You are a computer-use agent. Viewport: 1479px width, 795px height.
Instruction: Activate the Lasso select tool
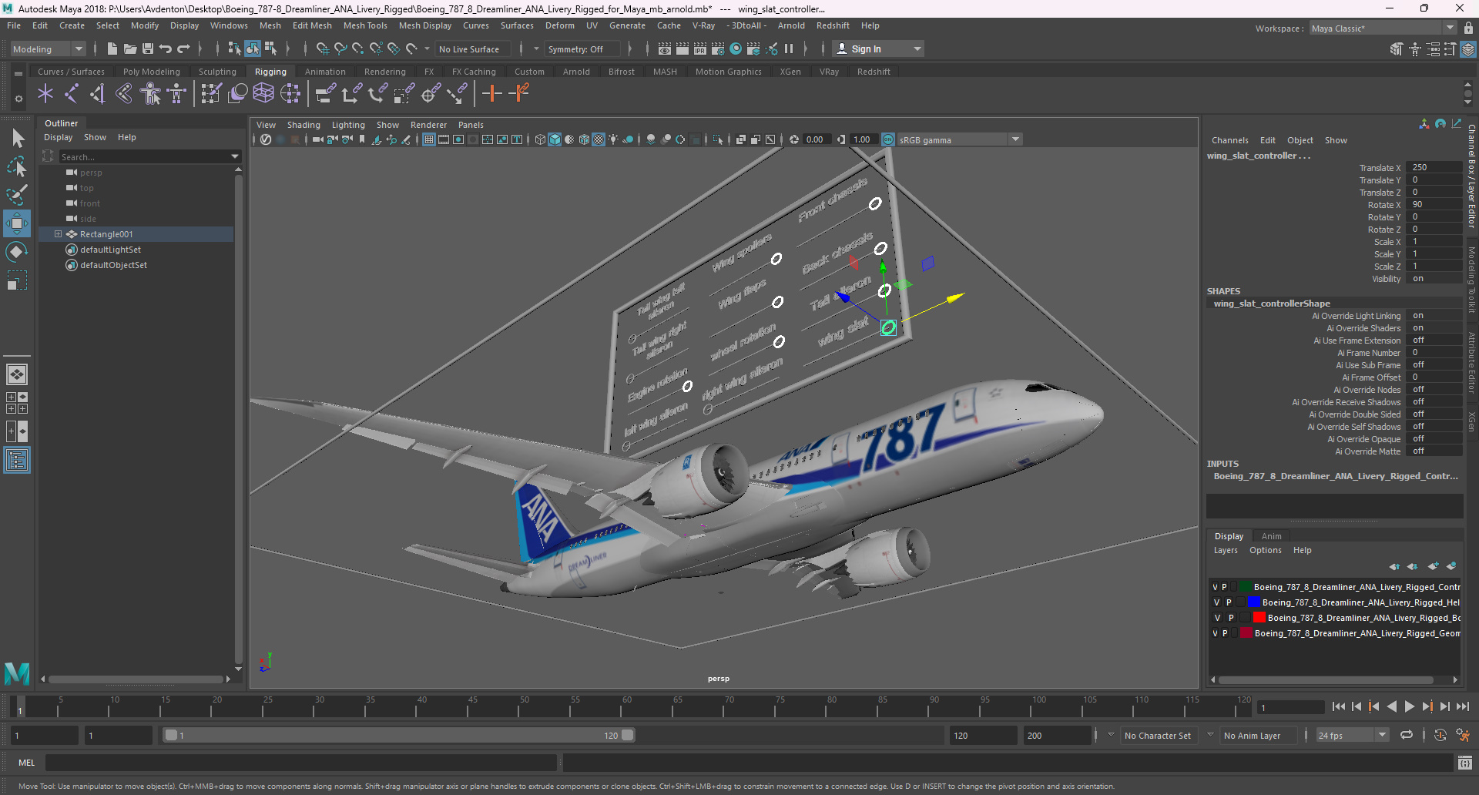tap(17, 166)
